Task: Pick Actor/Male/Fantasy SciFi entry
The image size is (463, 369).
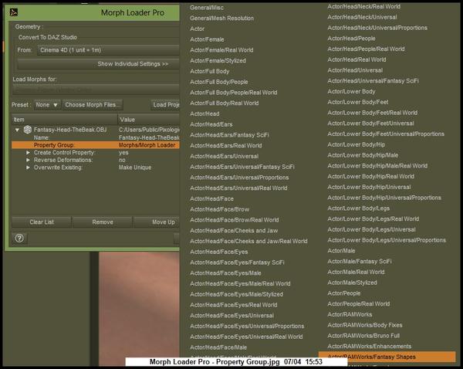Action: coord(360,261)
